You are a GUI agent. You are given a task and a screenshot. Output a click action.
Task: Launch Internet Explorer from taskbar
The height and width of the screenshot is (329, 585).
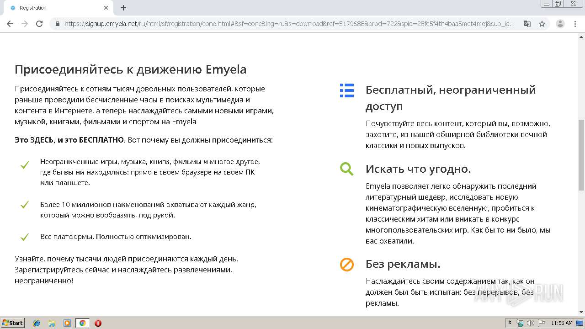(37, 323)
